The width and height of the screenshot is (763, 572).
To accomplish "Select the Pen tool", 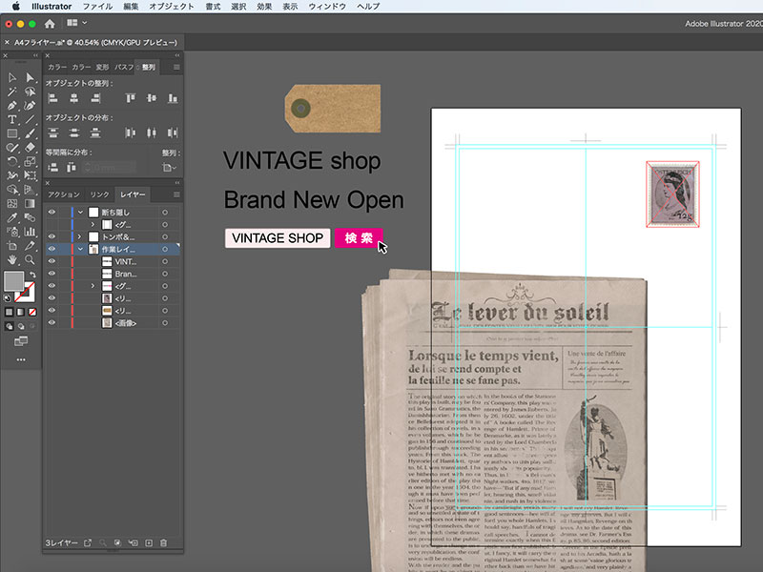I will 12,106.
